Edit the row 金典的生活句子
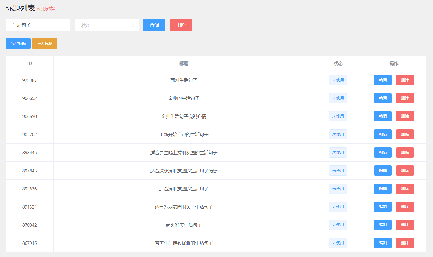This screenshot has width=433, height=257. coord(383,98)
